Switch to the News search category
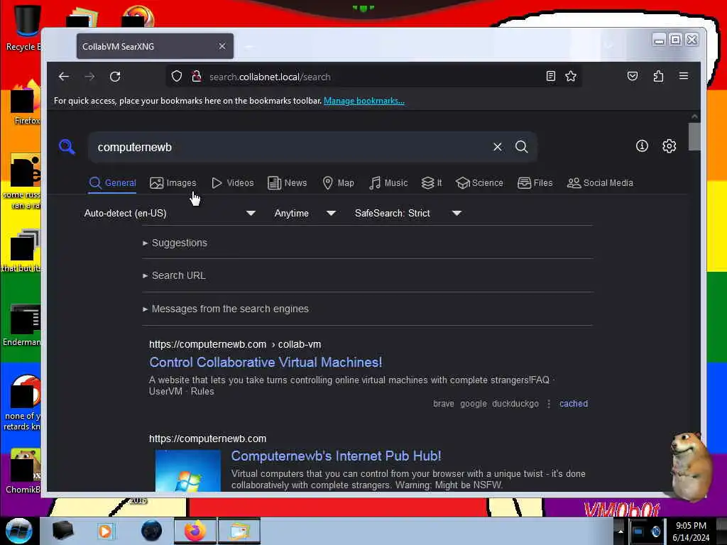Viewport: 727px width, 545px height. tap(287, 183)
